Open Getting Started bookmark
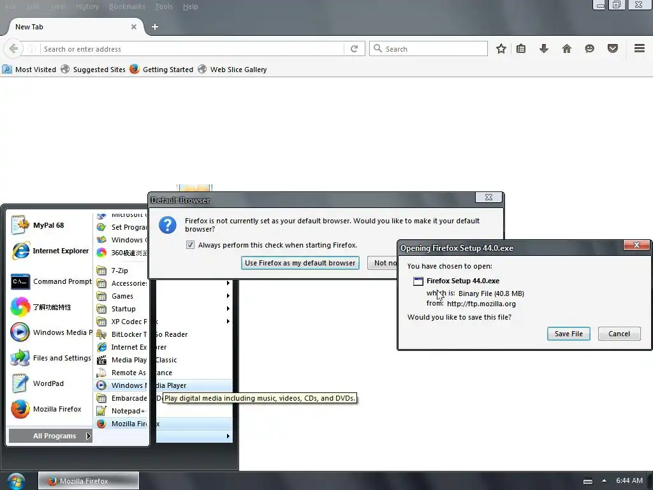This screenshot has width=653, height=490. pos(161,70)
